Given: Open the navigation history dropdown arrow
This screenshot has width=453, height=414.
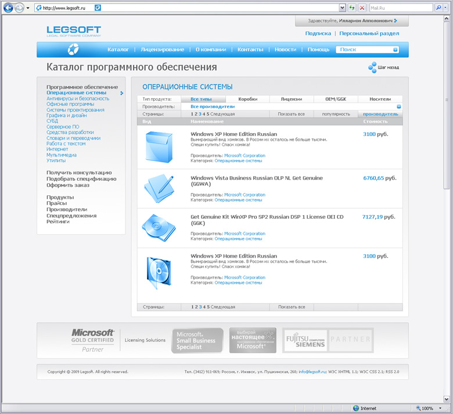Looking at the screenshot, I should pyautogui.click(x=28, y=8).
